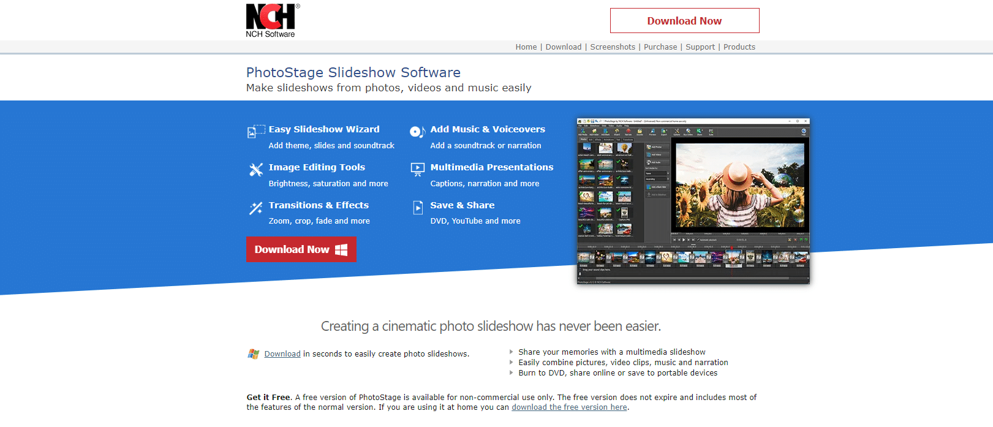Select the Image Editing Tools heading
Image resolution: width=993 pixels, height=427 pixels.
click(317, 167)
